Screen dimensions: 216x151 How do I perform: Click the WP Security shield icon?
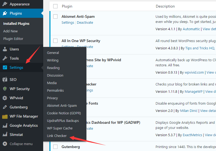point(5,89)
